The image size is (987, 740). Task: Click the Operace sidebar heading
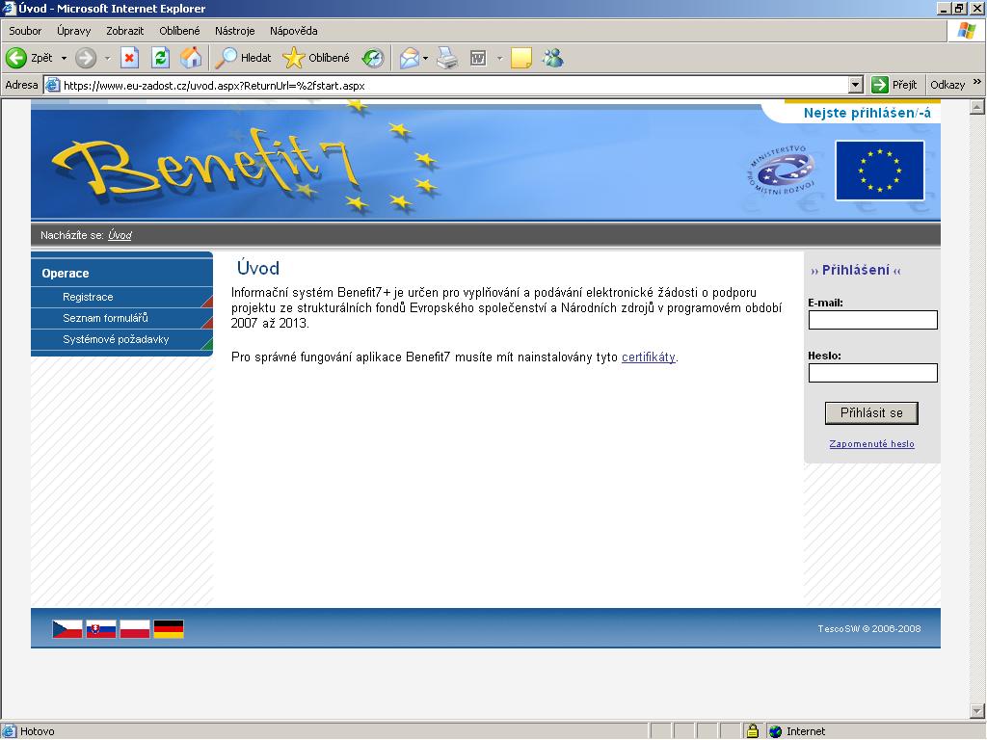pyautogui.click(x=66, y=273)
